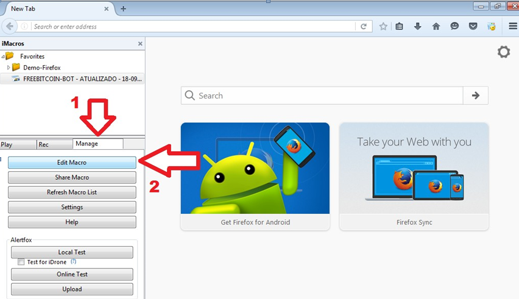
Task: Open new tab page settings gear
Action: (x=503, y=52)
